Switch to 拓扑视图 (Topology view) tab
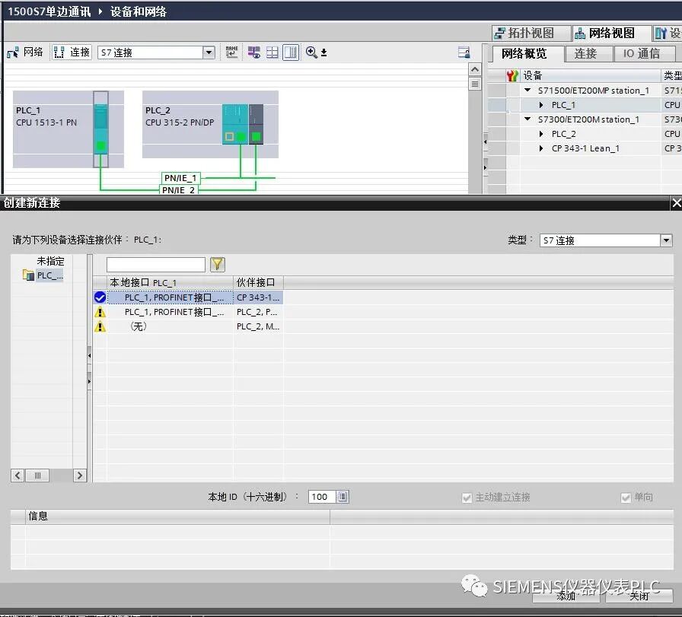Screen dimensions: 682x617 531,33
